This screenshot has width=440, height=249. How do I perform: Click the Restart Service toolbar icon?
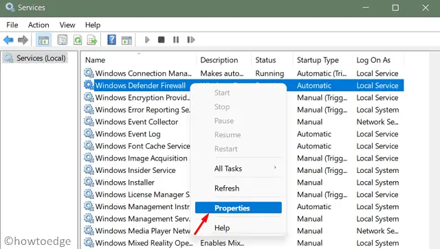pyautogui.click(x=191, y=40)
